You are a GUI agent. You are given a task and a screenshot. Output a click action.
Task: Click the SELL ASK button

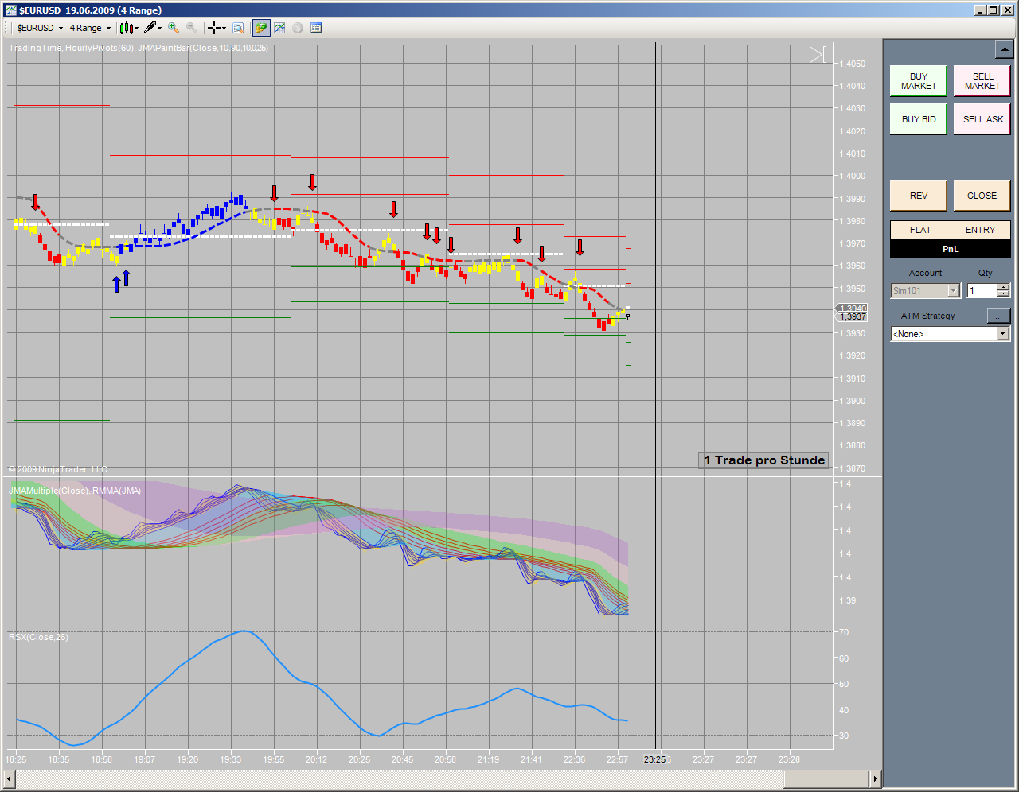(x=982, y=119)
